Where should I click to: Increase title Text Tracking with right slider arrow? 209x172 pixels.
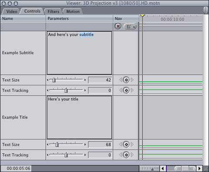click(85, 155)
